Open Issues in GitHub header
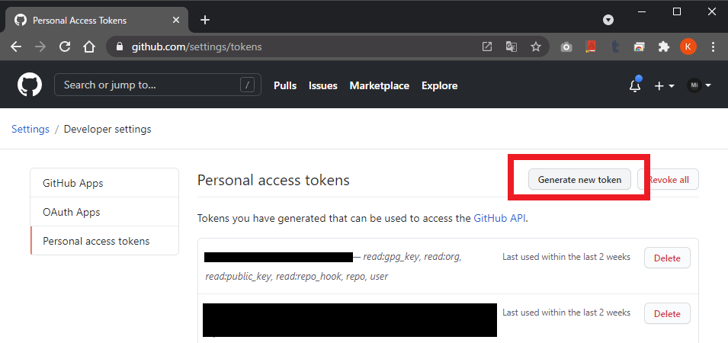This screenshot has width=728, height=343. click(323, 86)
